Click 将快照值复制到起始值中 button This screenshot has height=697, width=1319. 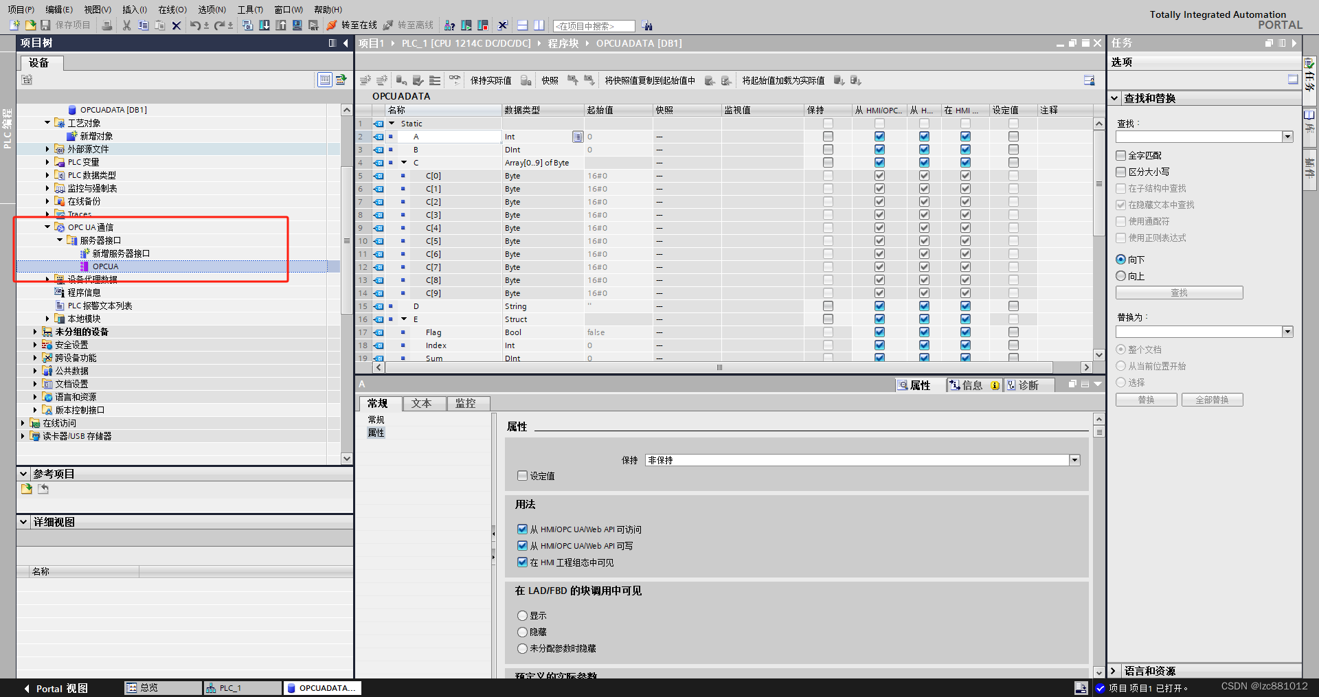point(649,80)
